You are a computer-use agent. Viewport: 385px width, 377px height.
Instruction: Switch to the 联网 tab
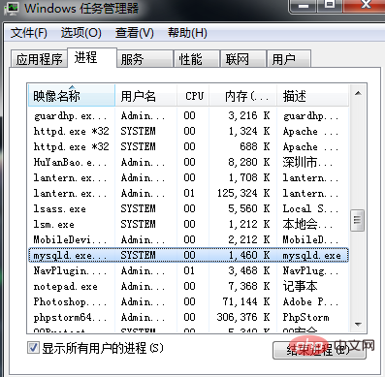[x=243, y=59]
